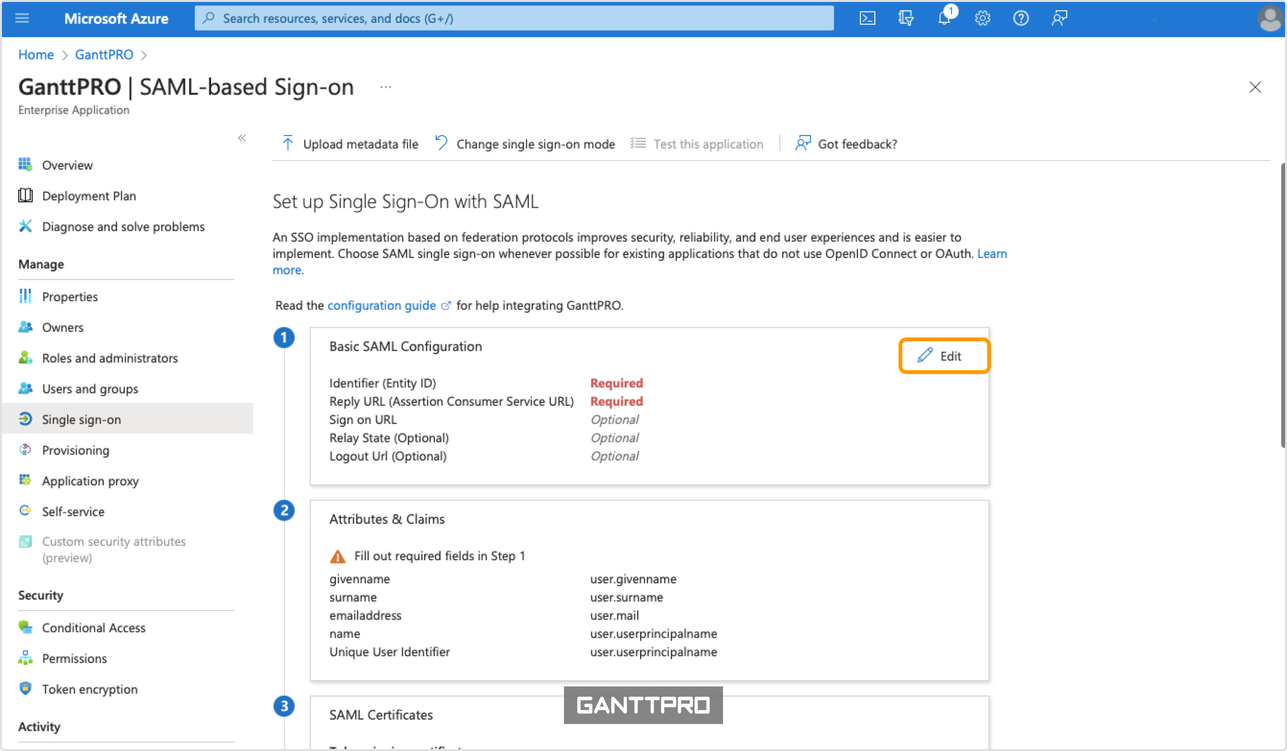Click 'user.givenname' value
1287x751 pixels.
[x=633, y=579]
